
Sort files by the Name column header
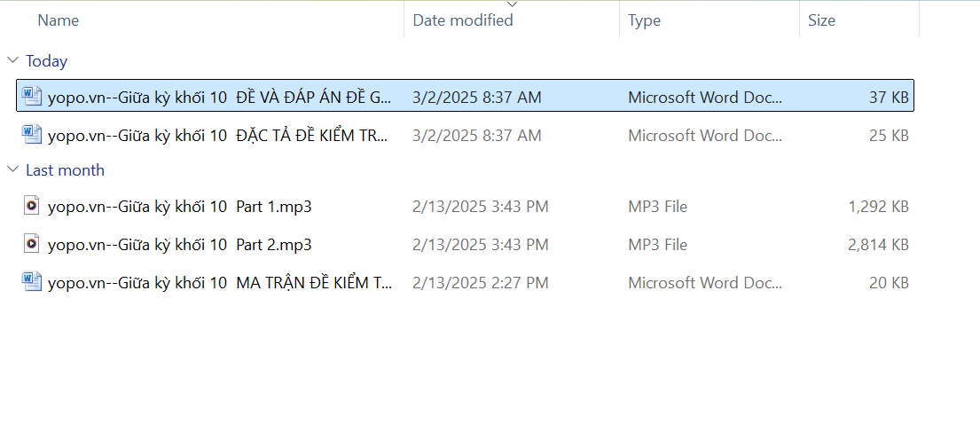[x=59, y=20]
